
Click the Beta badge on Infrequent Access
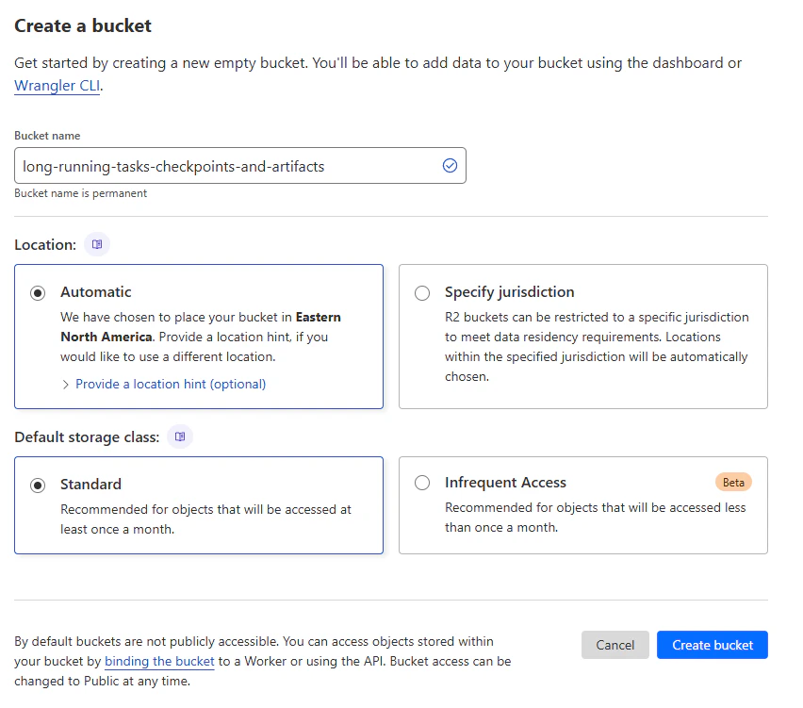[733, 482]
